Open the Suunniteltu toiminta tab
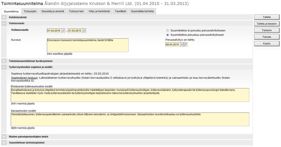The height and width of the screenshot is (147, 281). click(142, 11)
